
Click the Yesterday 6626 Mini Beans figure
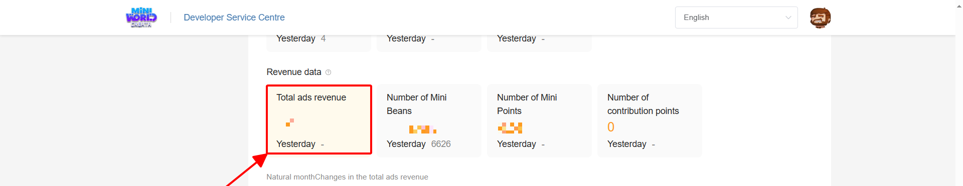pyautogui.click(x=419, y=144)
